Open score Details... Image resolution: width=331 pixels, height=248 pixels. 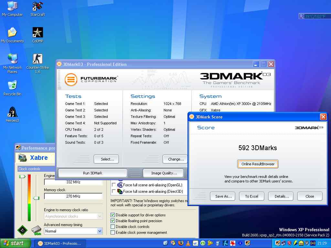tap(281, 196)
